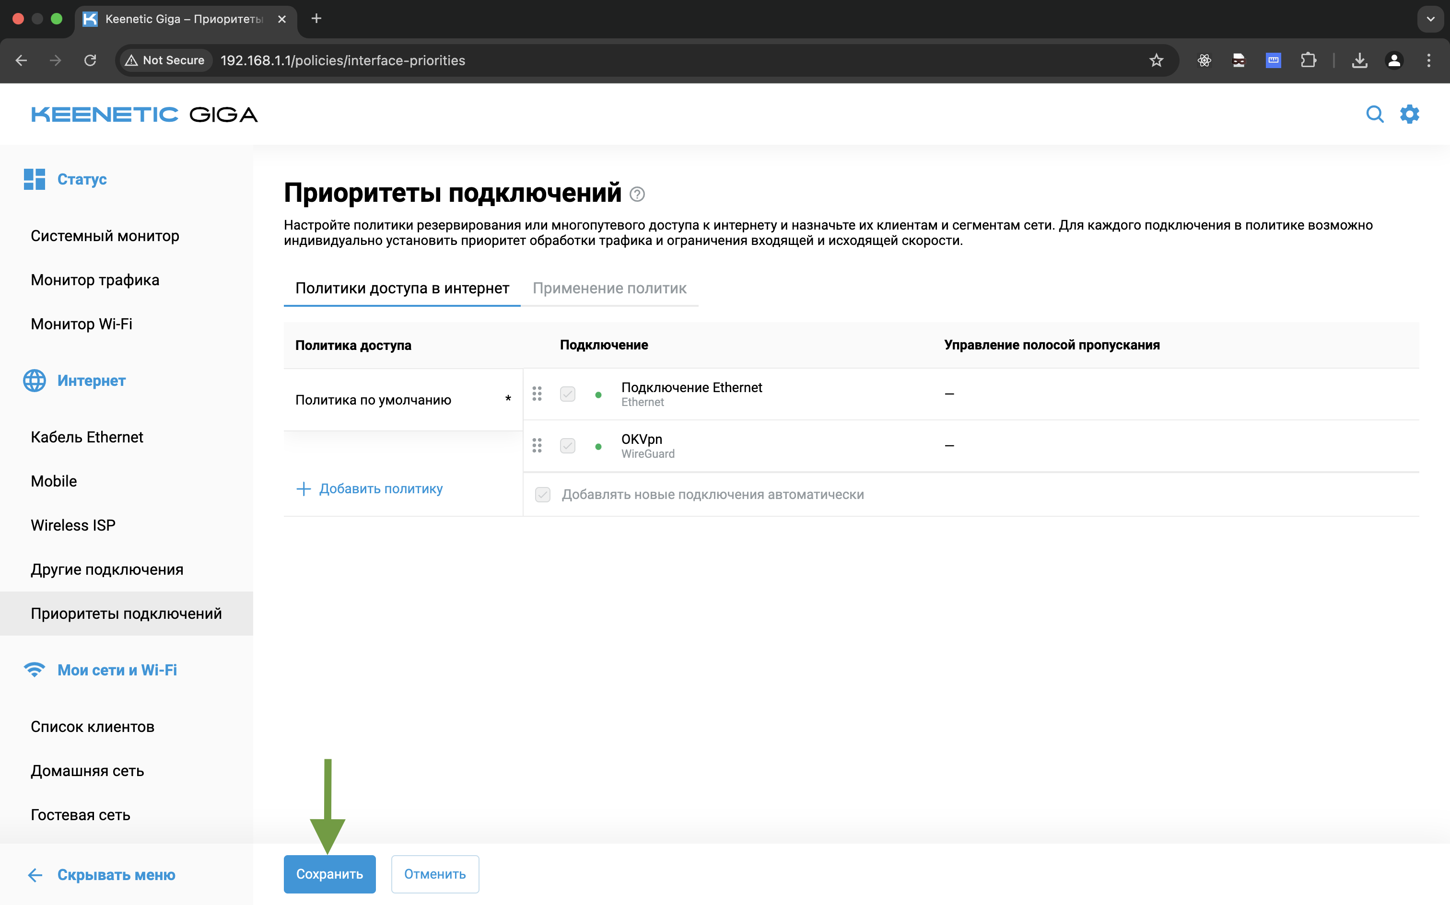Select the Политика по умолчанию row
Viewport: 1450px width, 905px height.
[x=373, y=400]
